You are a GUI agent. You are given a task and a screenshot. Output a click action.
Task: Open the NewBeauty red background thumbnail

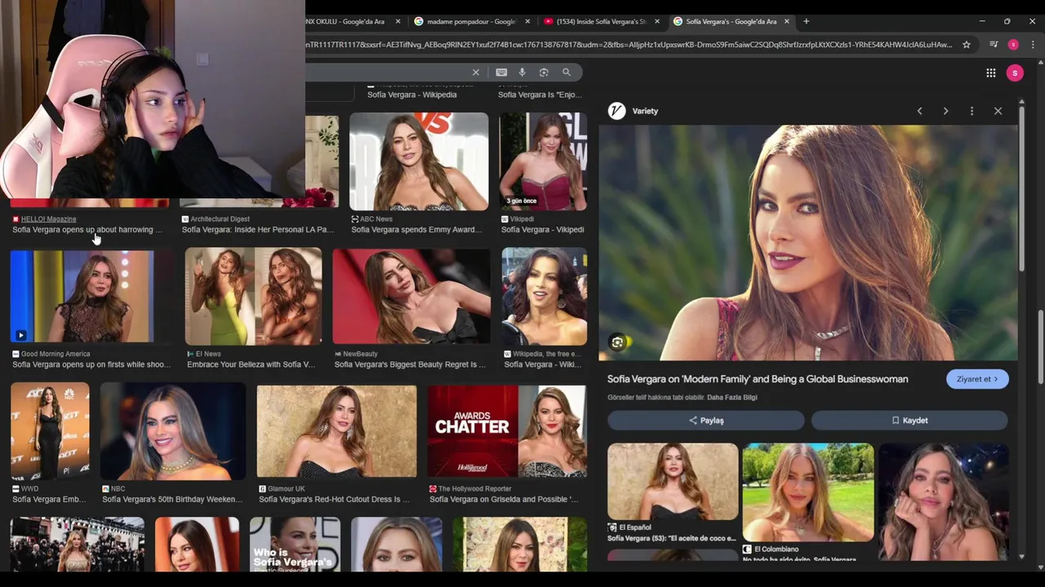click(411, 297)
